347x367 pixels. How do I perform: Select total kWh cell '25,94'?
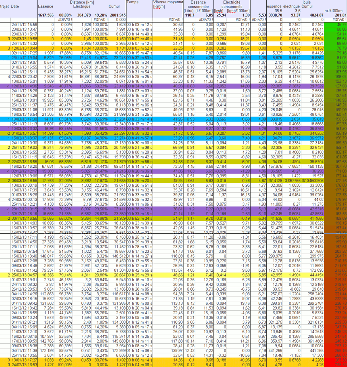click(220, 15)
